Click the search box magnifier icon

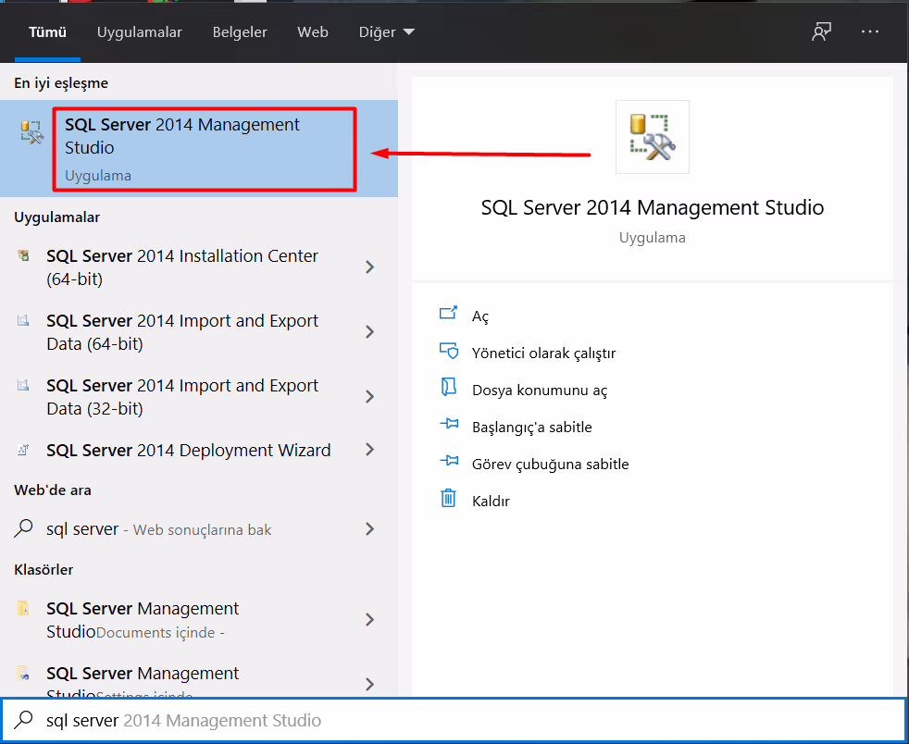pyautogui.click(x=23, y=720)
